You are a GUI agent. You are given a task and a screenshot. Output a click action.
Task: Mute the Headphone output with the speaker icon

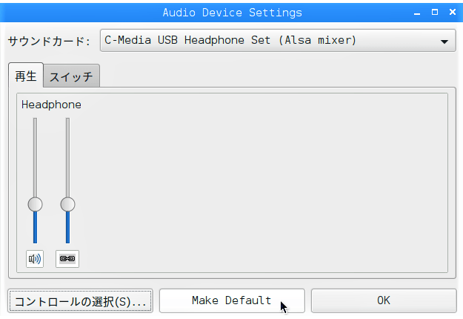pyautogui.click(x=35, y=259)
